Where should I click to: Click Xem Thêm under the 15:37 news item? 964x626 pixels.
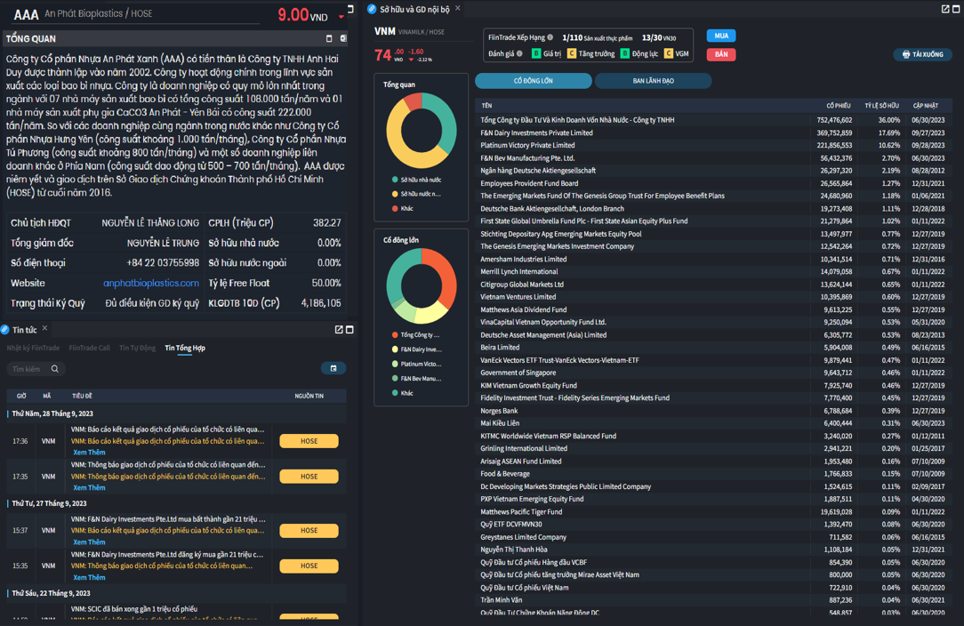coord(89,542)
